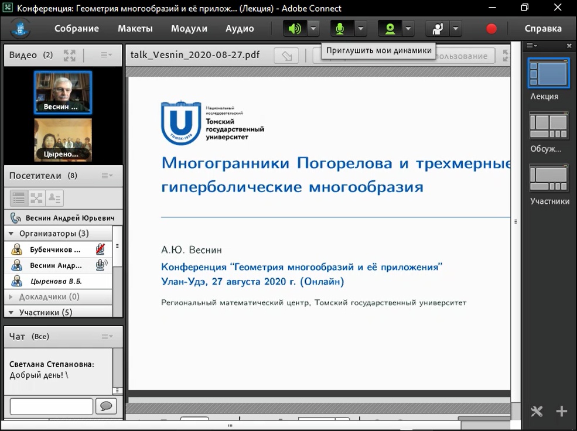Switch to the Обсуждение layout
This screenshot has width=577, height=431.
[x=548, y=127]
